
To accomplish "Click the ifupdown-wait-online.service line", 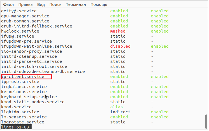I will point(36,46).
